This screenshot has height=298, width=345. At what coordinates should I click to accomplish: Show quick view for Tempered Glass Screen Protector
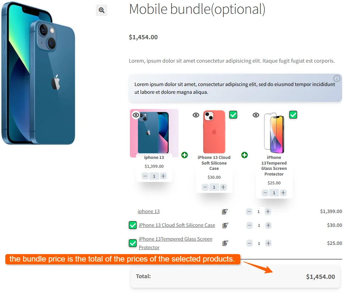(x=256, y=115)
